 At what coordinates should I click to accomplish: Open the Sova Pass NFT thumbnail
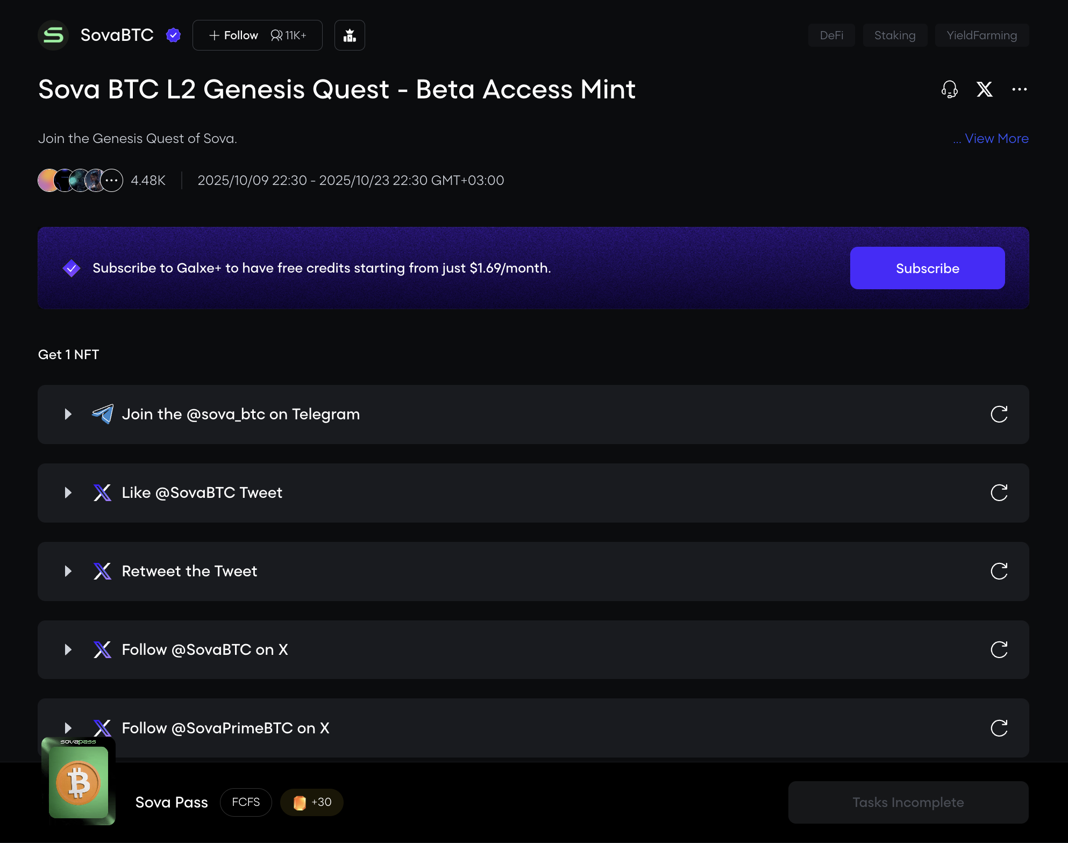pos(79,781)
